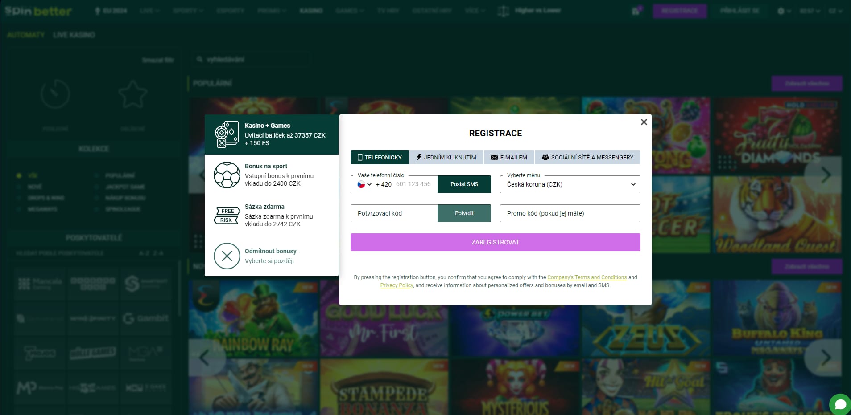
Task: Switch to E-mailem registration tab
Action: point(509,157)
